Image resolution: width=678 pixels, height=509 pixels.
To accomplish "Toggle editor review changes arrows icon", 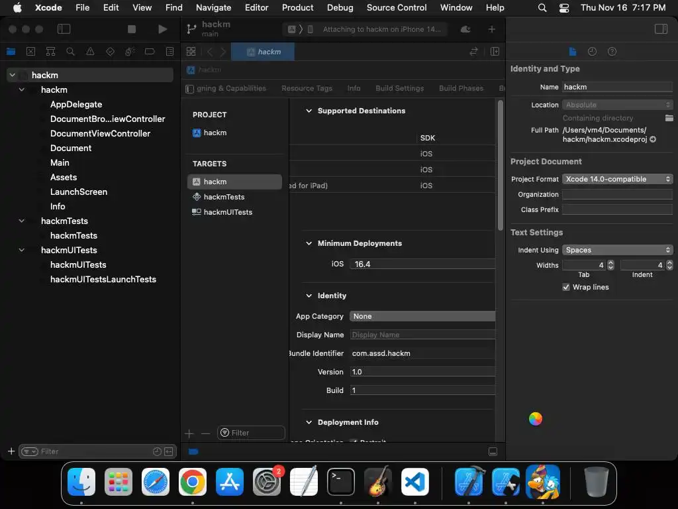I will [x=473, y=52].
